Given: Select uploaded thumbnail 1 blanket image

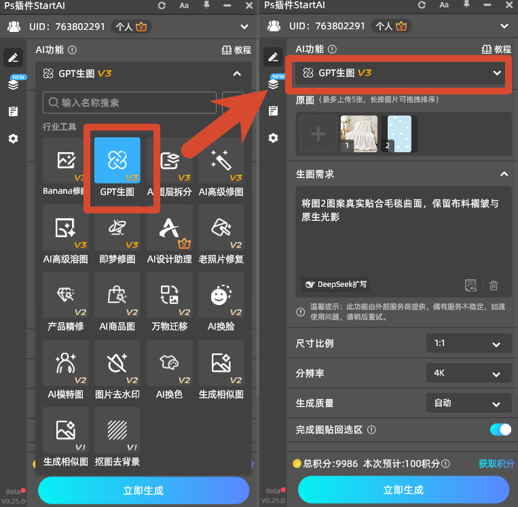Looking at the screenshot, I should pyautogui.click(x=359, y=134).
